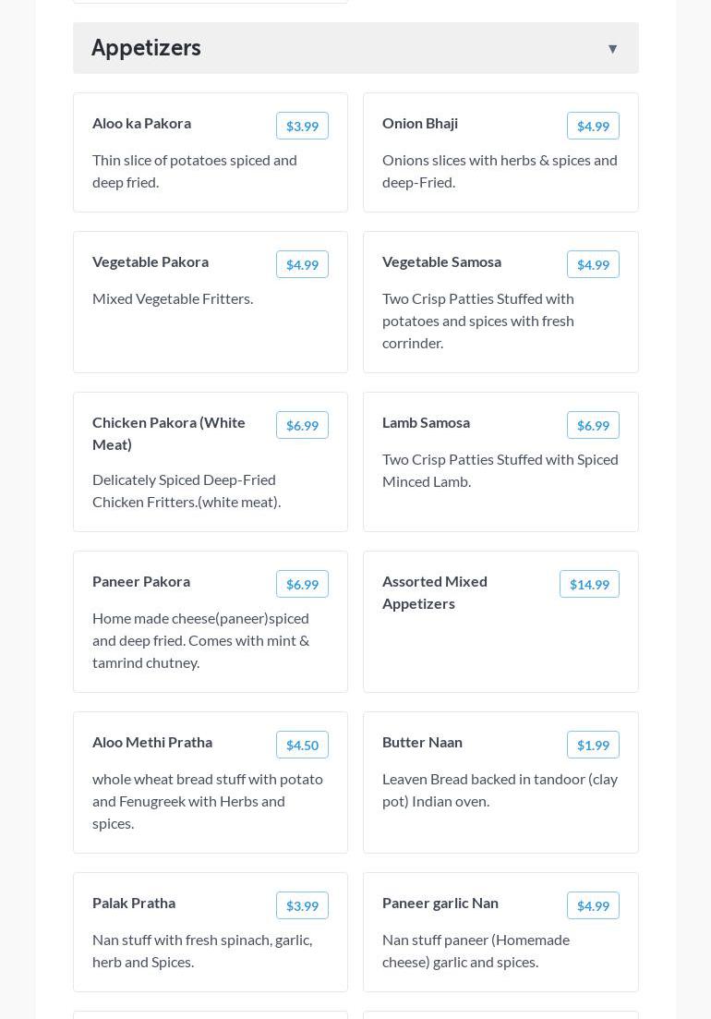Image resolution: width=711 pixels, height=1019 pixels.
Task: Choose Vegetable Samosa $4.99 price
Action: (x=593, y=265)
